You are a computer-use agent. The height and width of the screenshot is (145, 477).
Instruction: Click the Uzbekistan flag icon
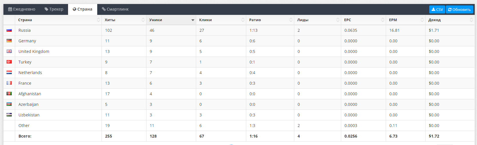point(9,115)
